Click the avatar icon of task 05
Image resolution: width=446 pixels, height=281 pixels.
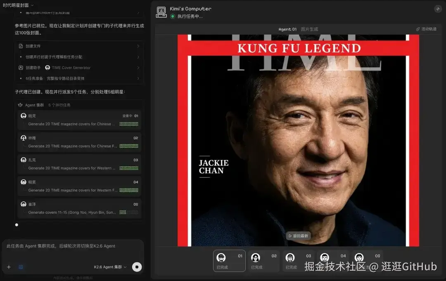tap(24, 204)
